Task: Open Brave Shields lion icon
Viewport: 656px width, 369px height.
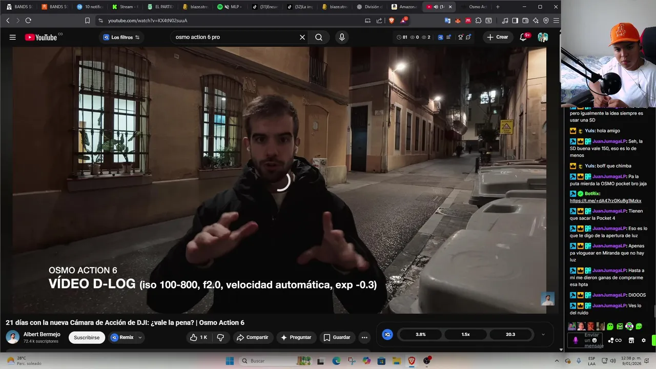Action: tap(392, 20)
